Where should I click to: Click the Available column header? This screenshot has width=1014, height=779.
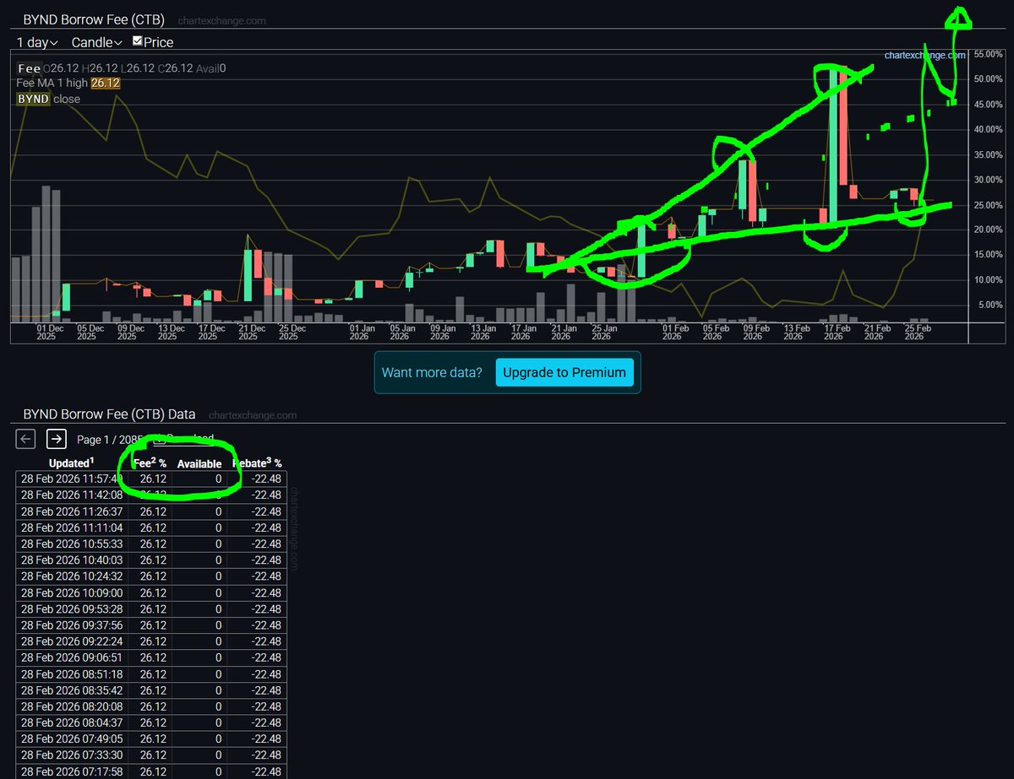click(199, 464)
